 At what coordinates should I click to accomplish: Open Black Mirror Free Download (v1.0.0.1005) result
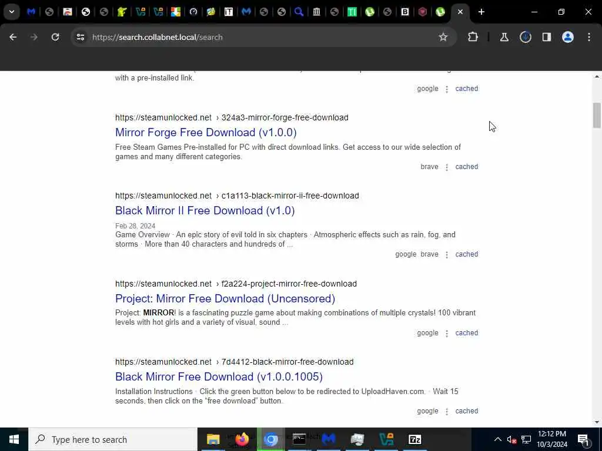(219, 376)
